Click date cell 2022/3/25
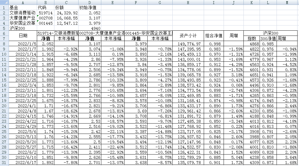This screenshot has width=299, height=166. (23, 101)
